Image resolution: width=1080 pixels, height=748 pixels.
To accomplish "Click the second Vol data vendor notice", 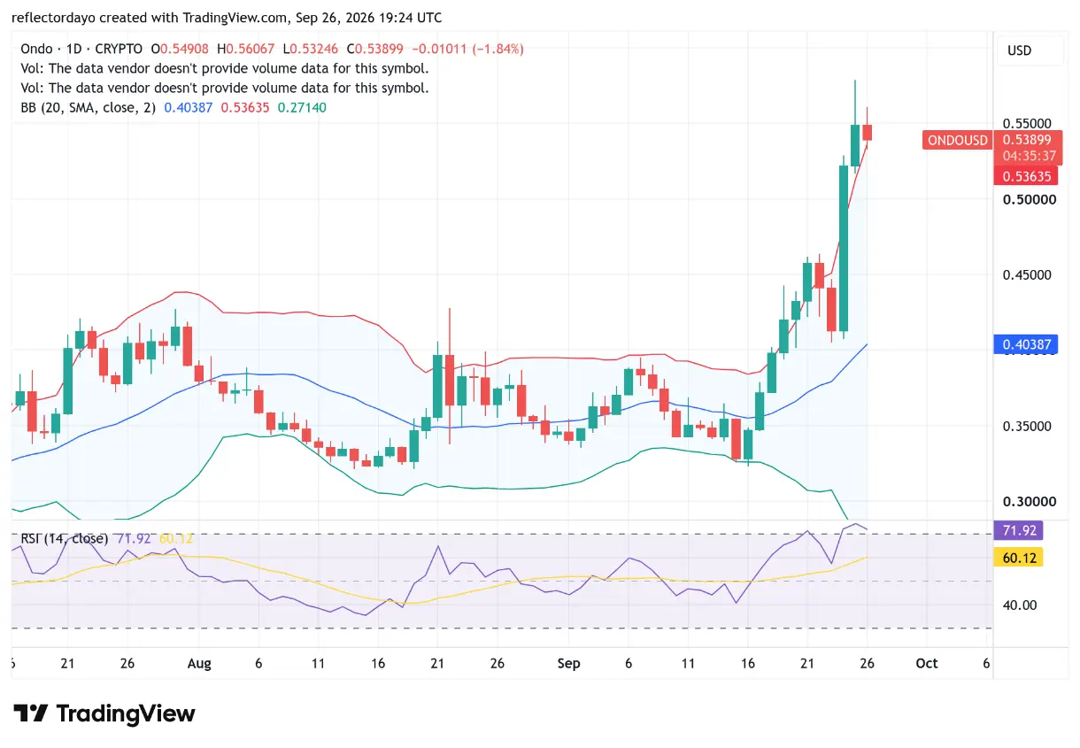I will [x=225, y=88].
